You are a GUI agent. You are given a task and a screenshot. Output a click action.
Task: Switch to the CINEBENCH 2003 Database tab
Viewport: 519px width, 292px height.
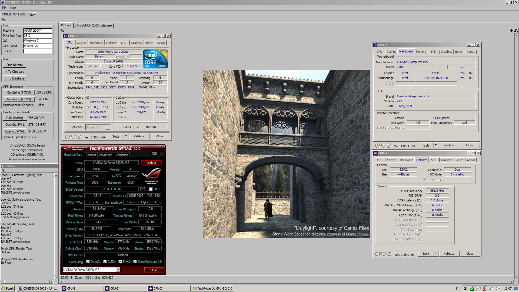[93, 25]
